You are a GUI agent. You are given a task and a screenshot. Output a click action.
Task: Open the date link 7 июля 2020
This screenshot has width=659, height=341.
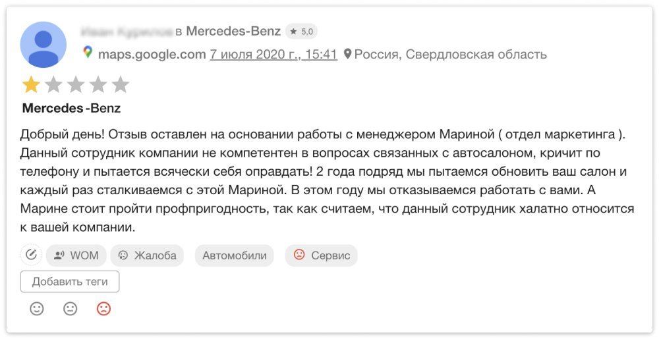pos(273,54)
